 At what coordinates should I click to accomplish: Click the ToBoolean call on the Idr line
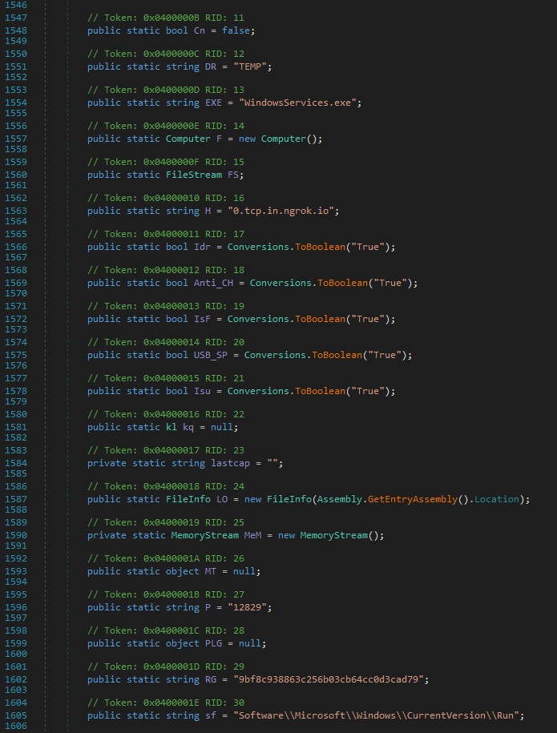click(320, 247)
